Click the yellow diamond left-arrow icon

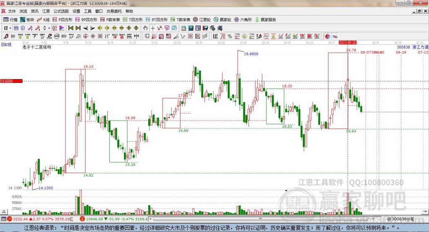100,28
